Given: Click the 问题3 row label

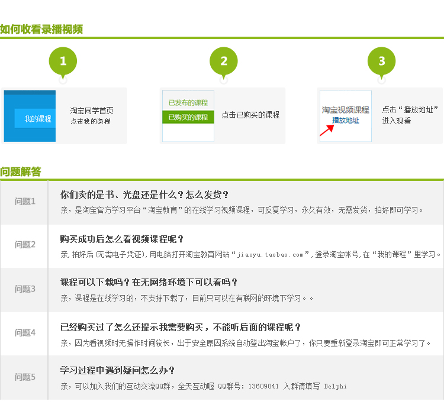Looking at the screenshot, I should pos(25,289).
